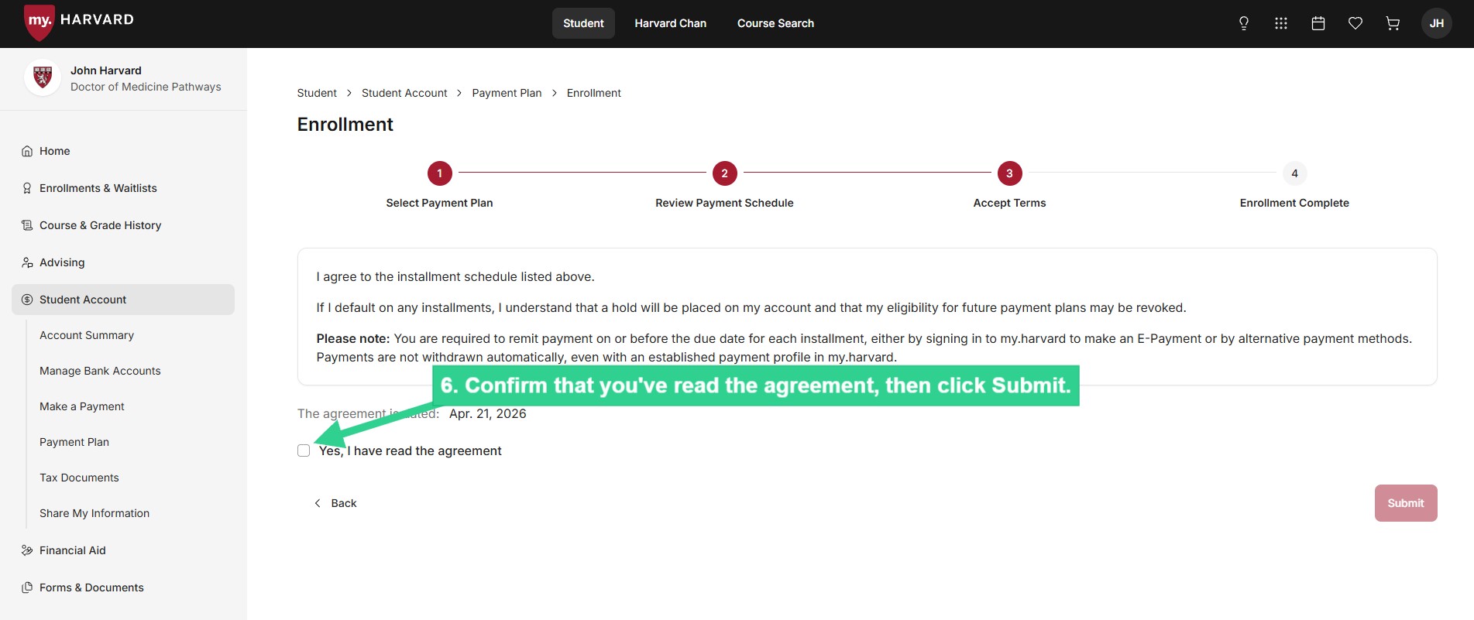Image resolution: width=1474 pixels, height=620 pixels.
Task: Open the calendar icon in header
Action: [1318, 23]
